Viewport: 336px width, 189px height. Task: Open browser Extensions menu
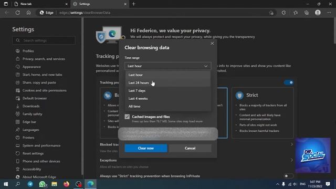coord(283,13)
